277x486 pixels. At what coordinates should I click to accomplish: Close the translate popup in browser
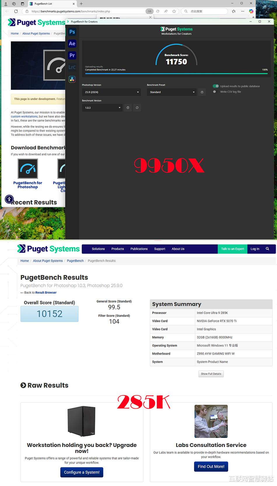pyautogui.click(x=150, y=17)
